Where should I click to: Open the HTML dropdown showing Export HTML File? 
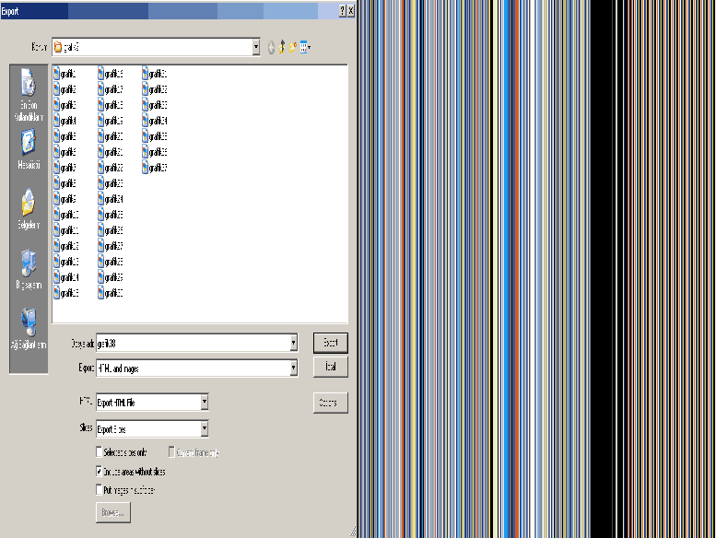coord(205,402)
